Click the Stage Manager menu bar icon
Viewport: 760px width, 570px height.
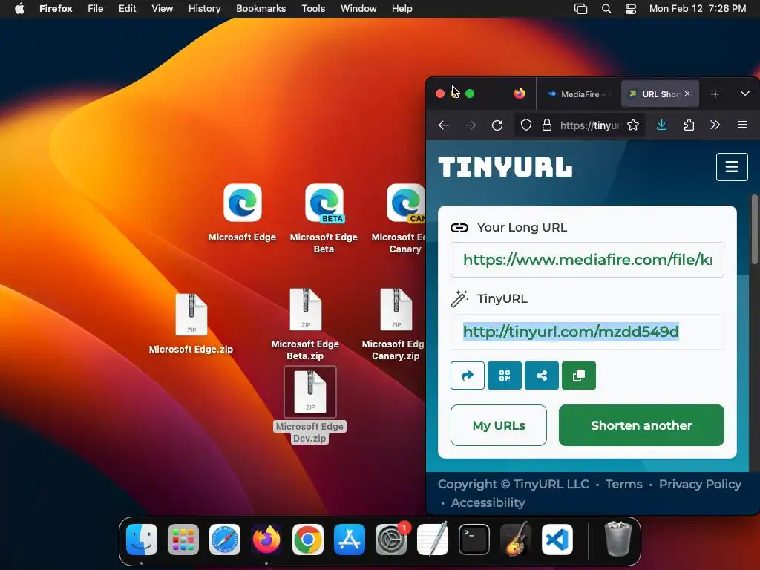click(x=580, y=9)
